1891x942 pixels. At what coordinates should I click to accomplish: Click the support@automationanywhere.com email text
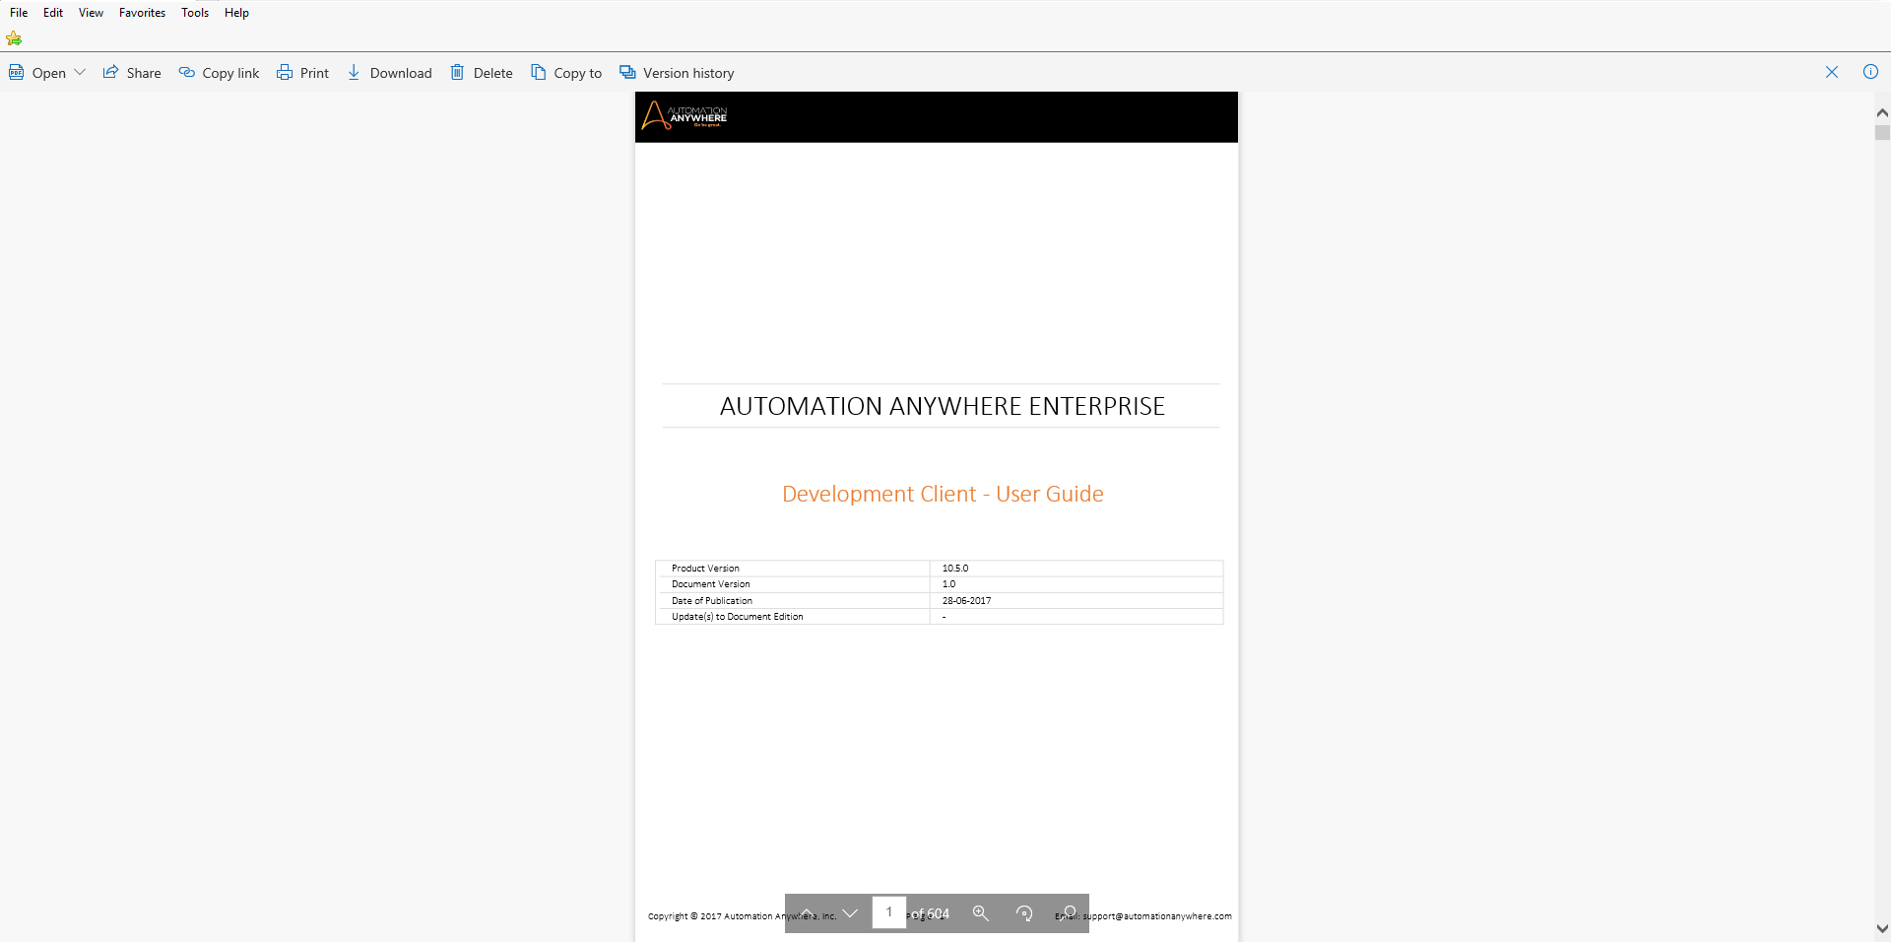(x=1157, y=916)
